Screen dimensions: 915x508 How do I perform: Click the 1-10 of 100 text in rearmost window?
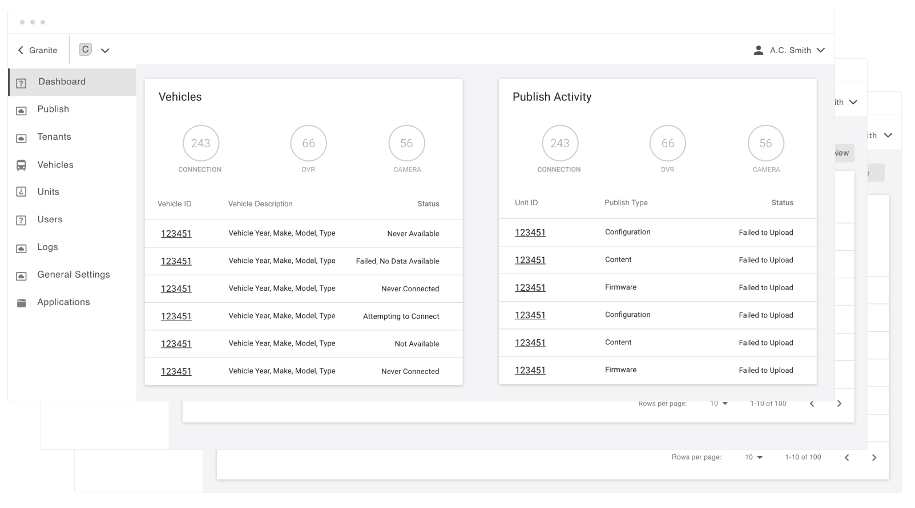(803, 457)
